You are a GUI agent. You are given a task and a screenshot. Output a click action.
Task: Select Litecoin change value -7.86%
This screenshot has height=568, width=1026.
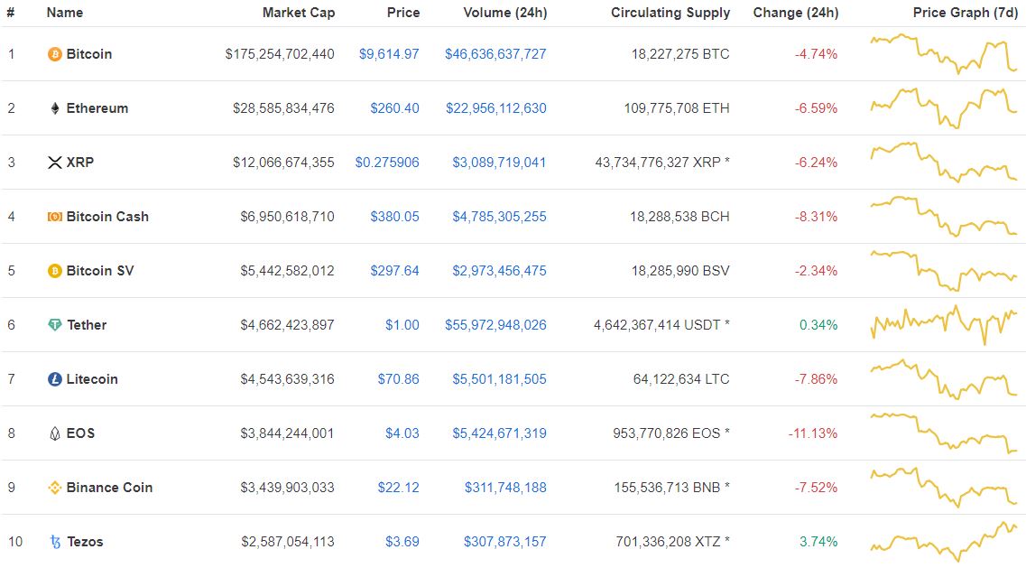point(816,378)
